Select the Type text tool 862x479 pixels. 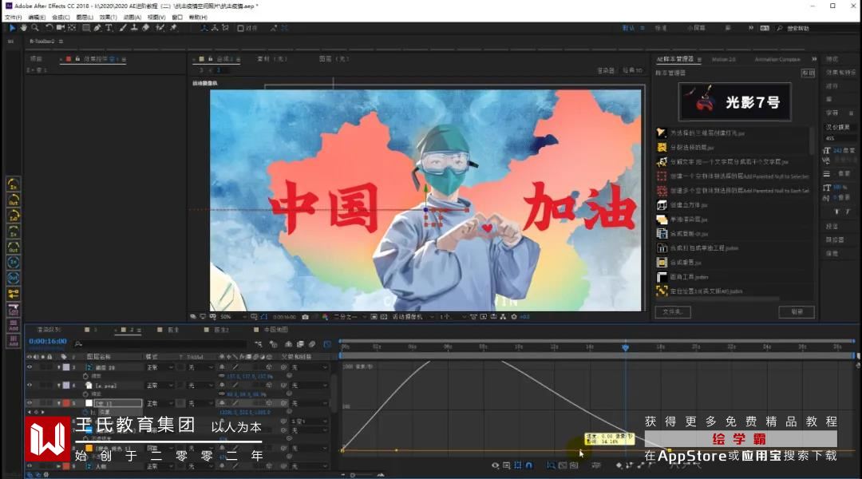[109, 27]
